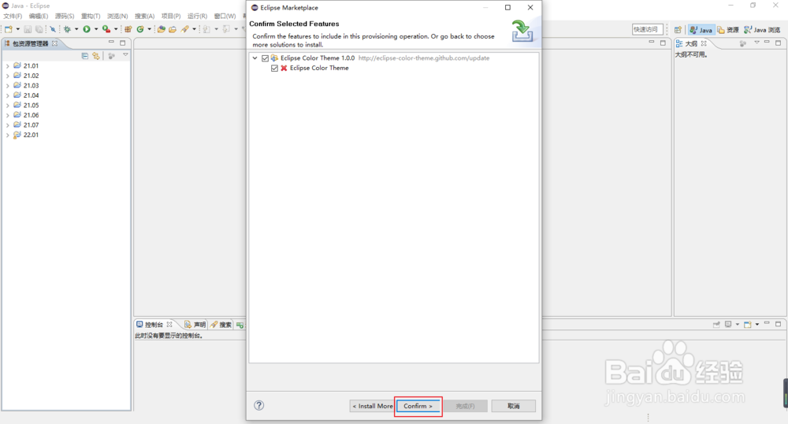Click the Display Selected Console icon
Viewport: 788px width, 424px height.
728,325
